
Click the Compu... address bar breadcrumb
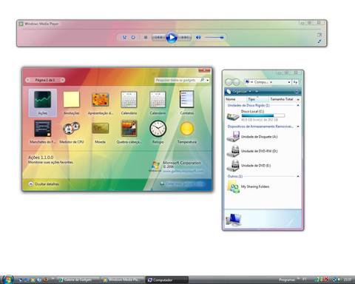tap(261, 82)
